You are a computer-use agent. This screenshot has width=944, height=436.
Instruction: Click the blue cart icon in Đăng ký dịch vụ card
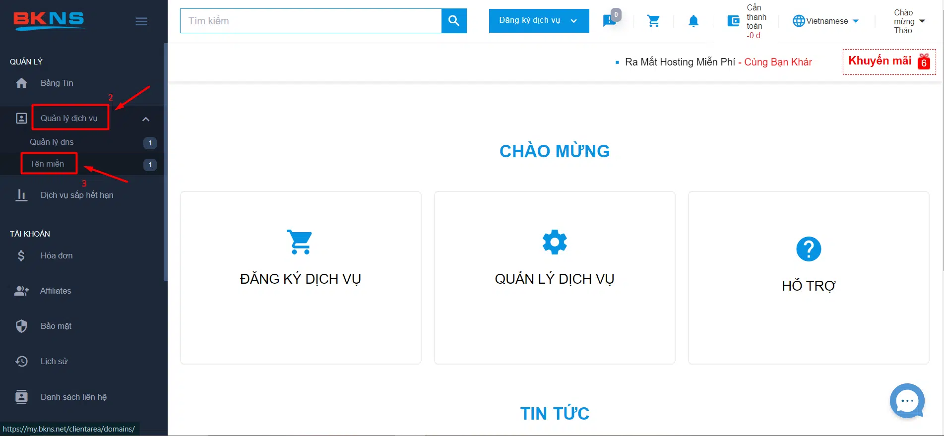(300, 242)
